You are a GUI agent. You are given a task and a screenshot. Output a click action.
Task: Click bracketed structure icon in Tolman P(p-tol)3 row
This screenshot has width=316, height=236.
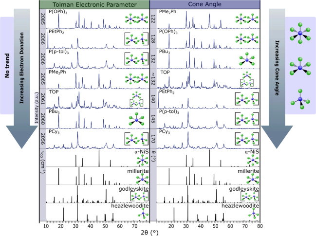coord(136,59)
